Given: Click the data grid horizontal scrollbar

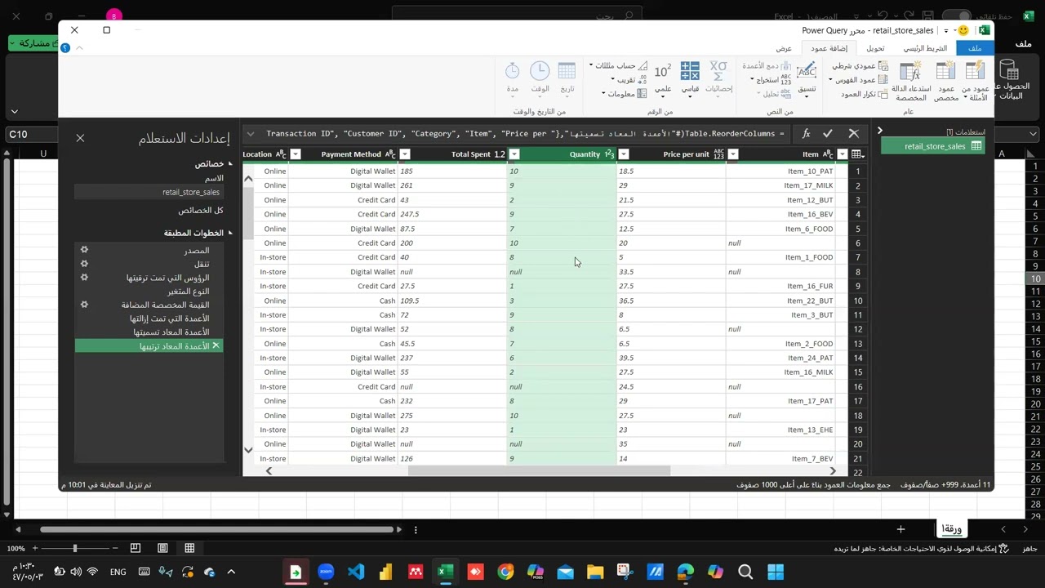Looking at the screenshot, I should point(539,470).
